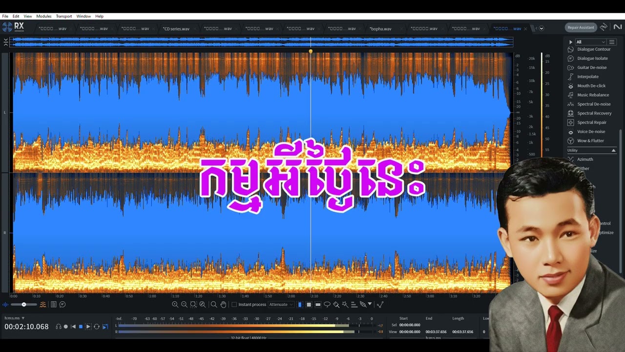
Task: Open the File menu
Action: [5, 16]
